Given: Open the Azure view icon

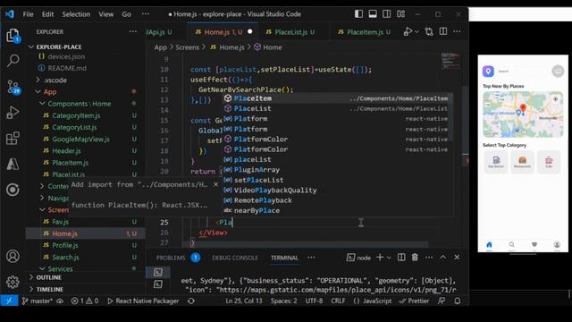Looking at the screenshot, I should click(13, 164).
